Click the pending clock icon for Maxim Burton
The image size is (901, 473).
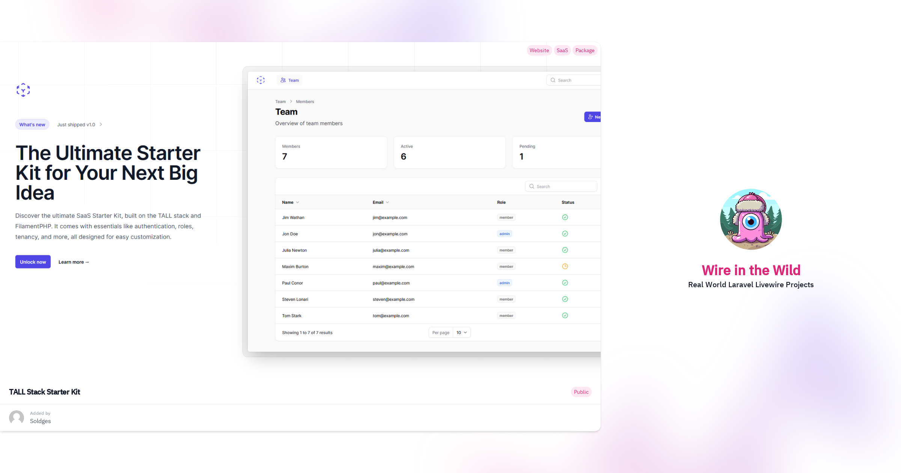coord(565,267)
